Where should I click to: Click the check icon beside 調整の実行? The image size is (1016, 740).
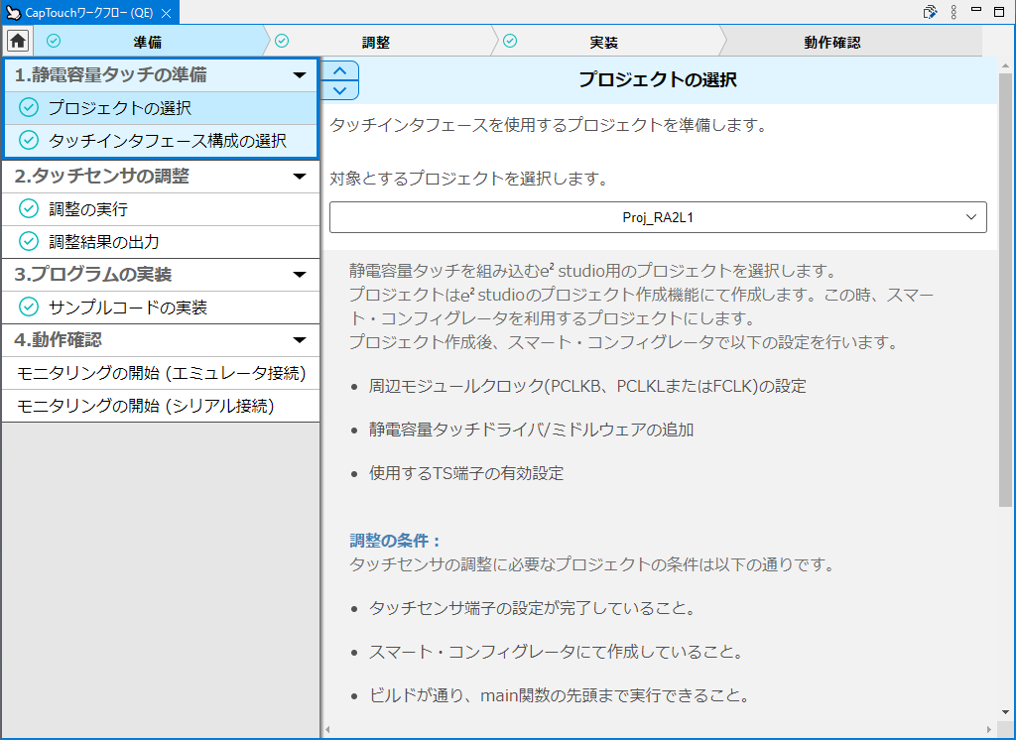click(x=29, y=209)
